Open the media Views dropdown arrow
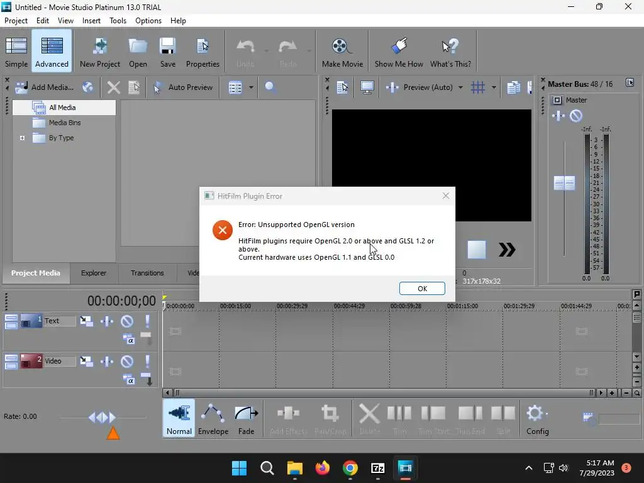This screenshot has height=483, width=644. (x=251, y=87)
